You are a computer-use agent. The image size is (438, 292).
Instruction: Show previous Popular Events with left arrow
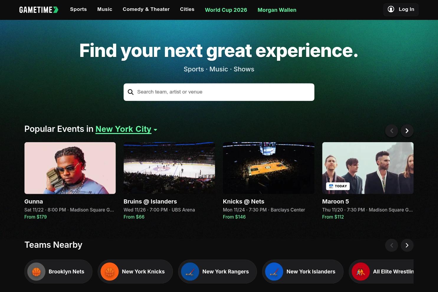click(x=392, y=131)
